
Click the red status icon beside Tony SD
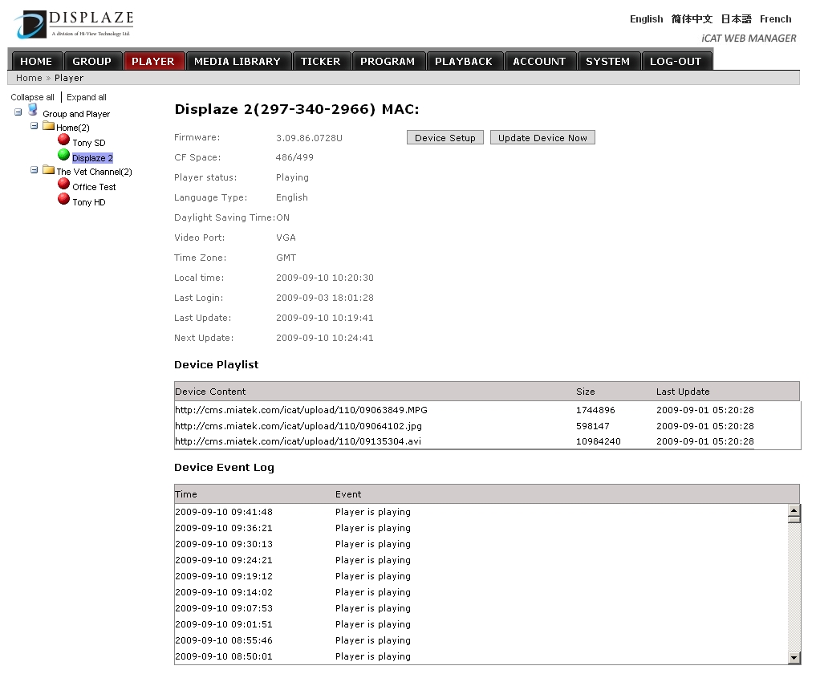click(63, 140)
